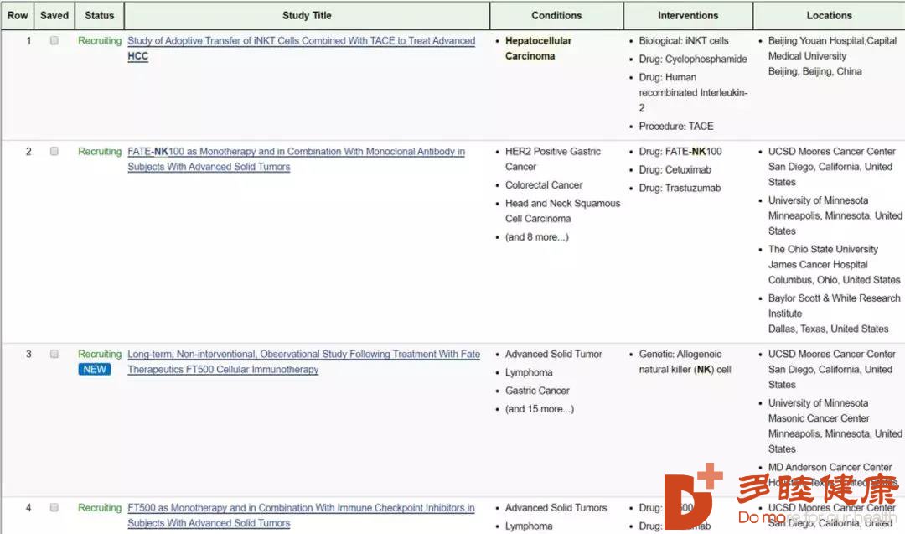Click Drug: Trastuzumab intervention
Viewport: 905px width, 534px height.
click(680, 188)
